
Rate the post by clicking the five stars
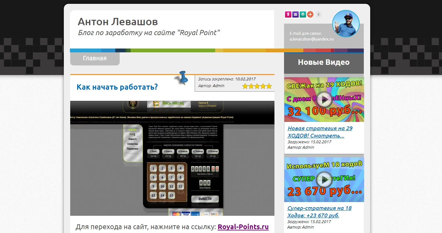257,86
